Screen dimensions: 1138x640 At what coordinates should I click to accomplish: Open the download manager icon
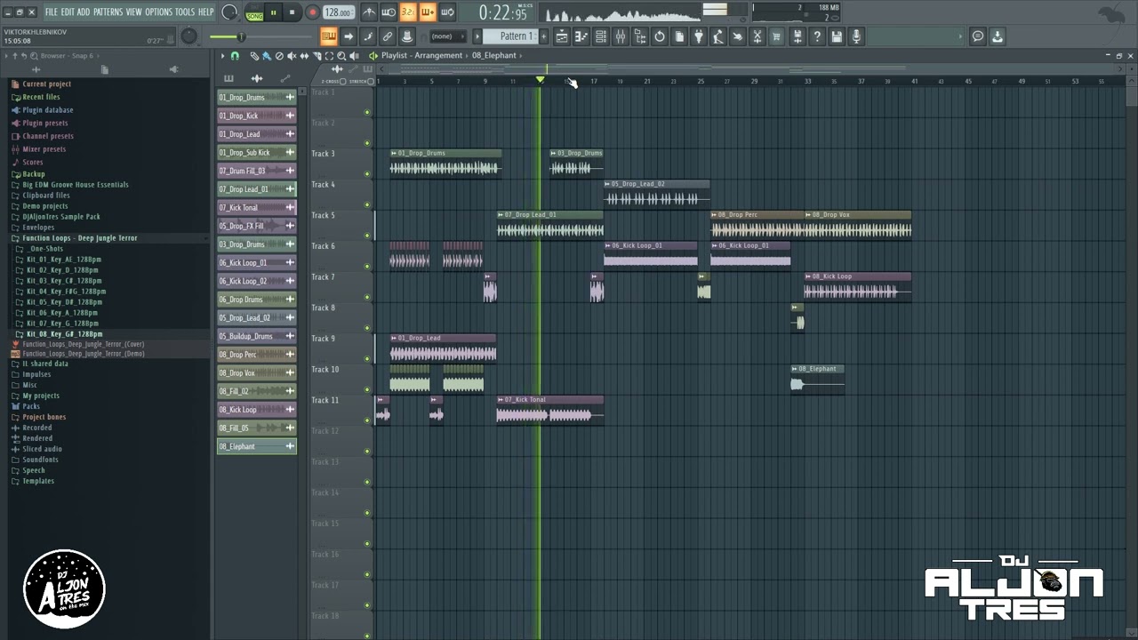[x=998, y=36]
